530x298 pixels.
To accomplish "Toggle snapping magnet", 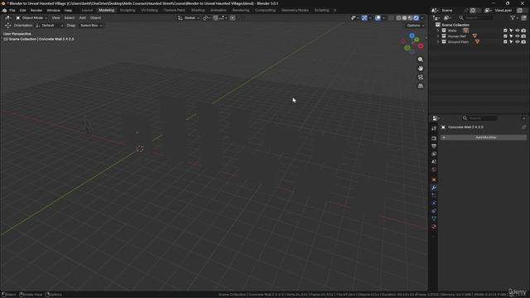I will pyautogui.click(x=215, y=18).
